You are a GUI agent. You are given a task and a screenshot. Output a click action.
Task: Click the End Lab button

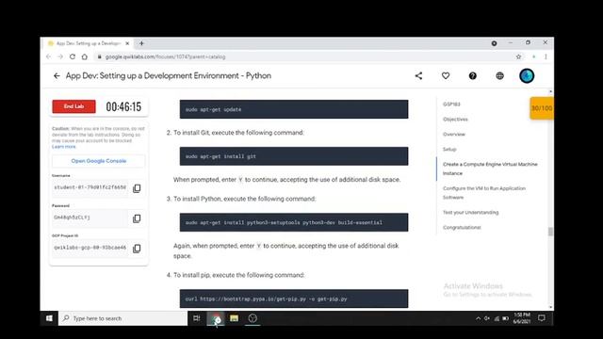(x=73, y=106)
